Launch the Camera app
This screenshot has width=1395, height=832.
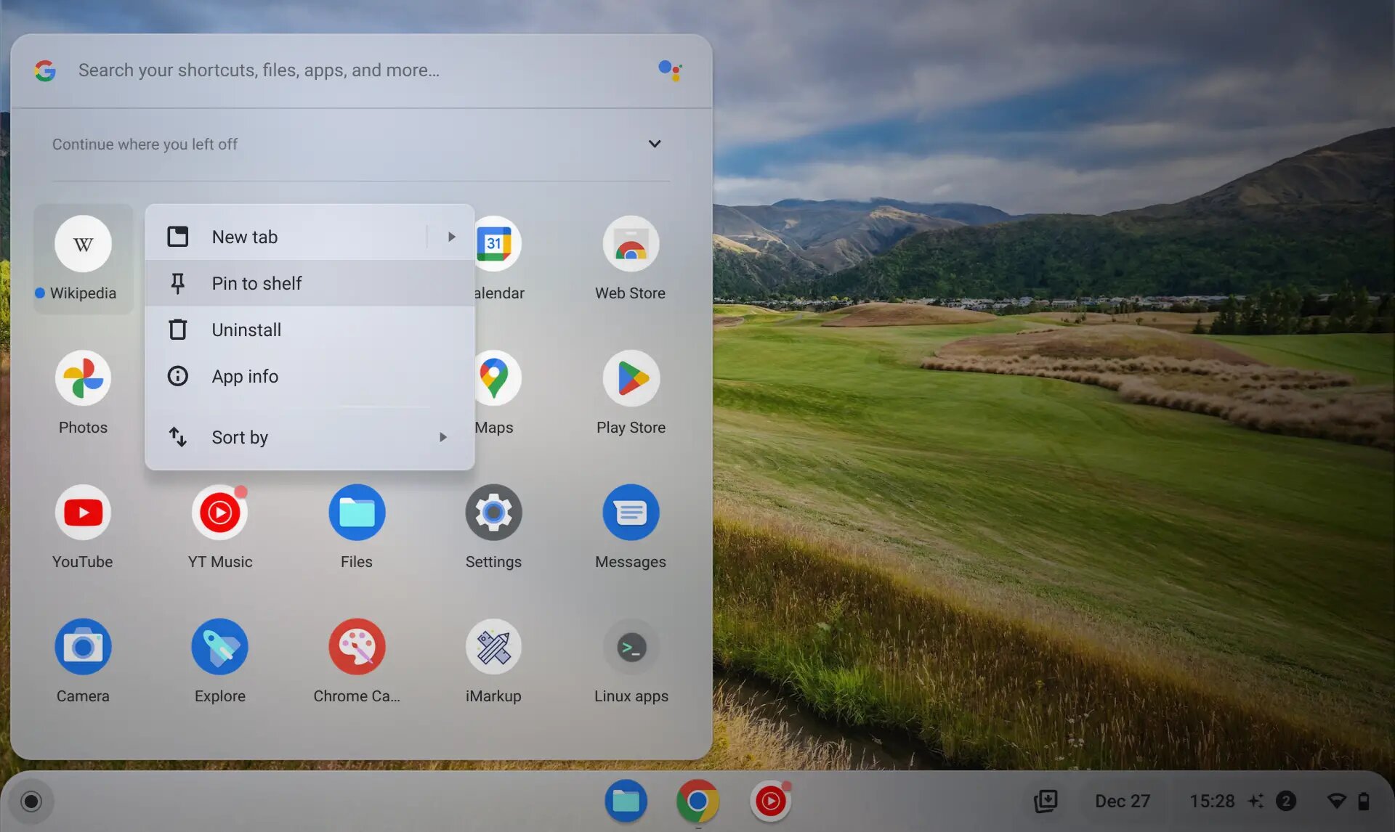83,647
